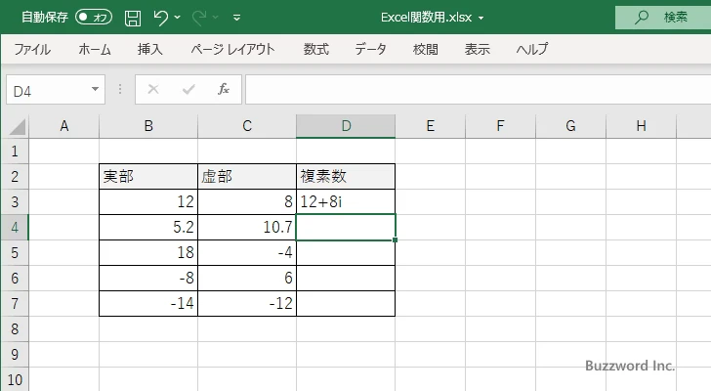711x391 pixels.
Task: Switch to the 挿入 tab
Action: [x=150, y=49]
